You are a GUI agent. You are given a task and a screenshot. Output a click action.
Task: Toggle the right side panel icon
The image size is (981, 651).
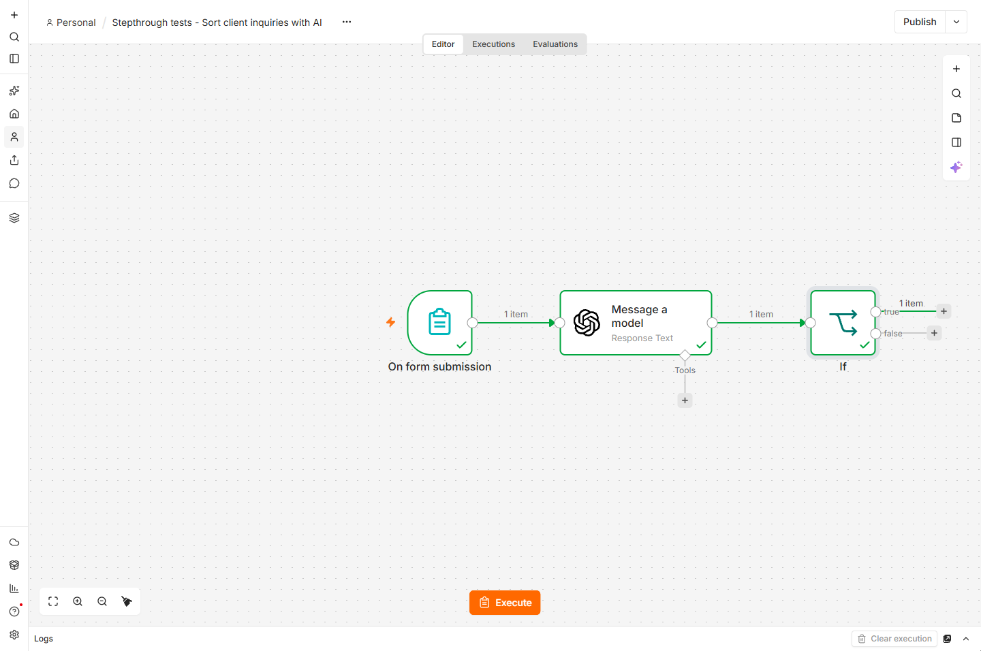coord(956,142)
